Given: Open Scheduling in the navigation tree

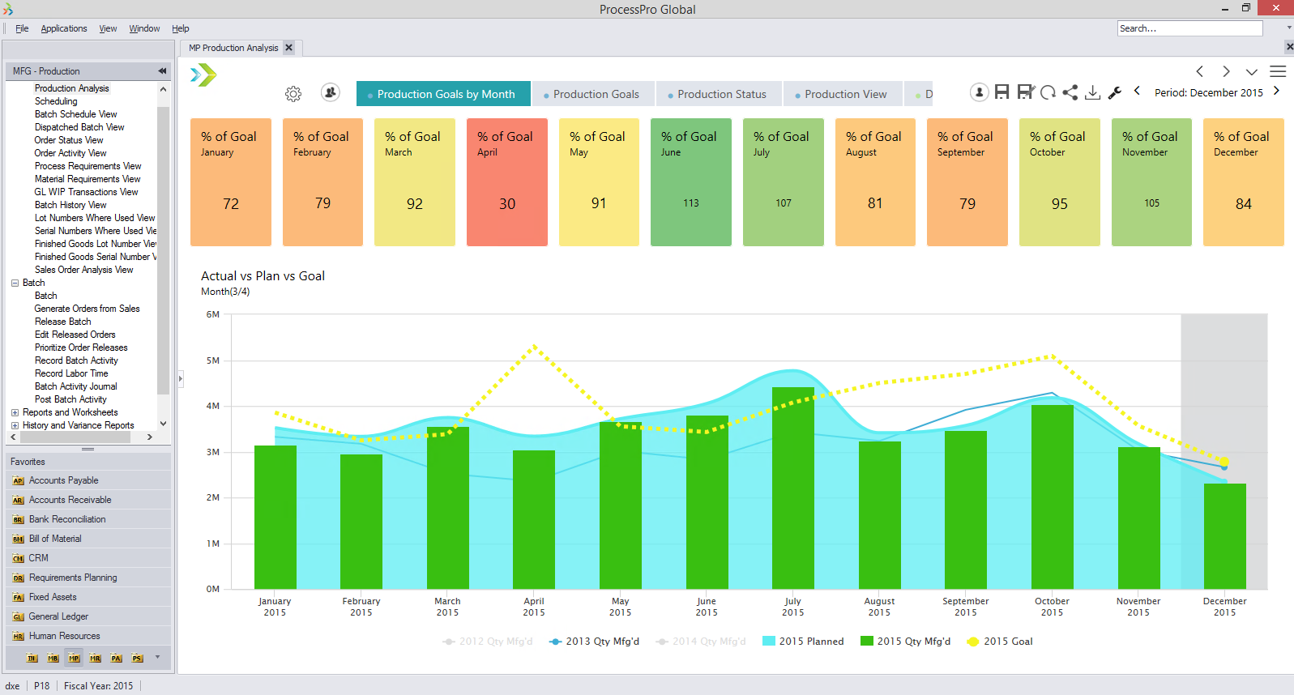Looking at the screenshot, I should [x=56, y=101].
